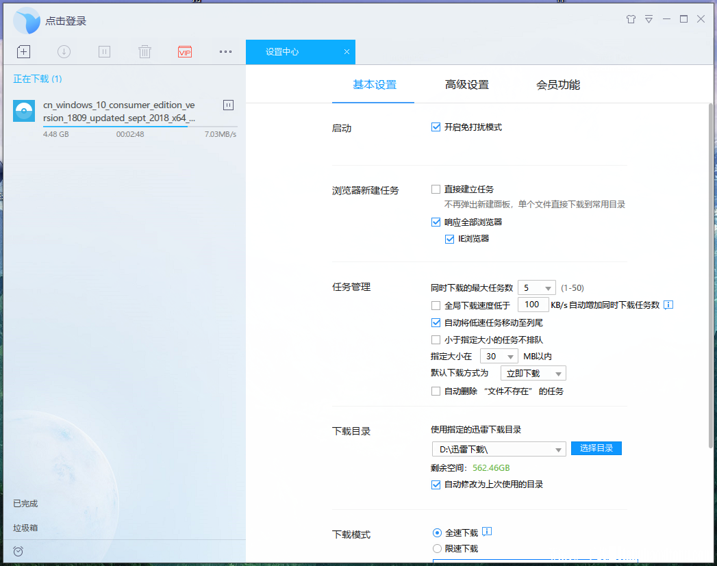Switch to 会员功能 tab
Screen dimensions: 717x566
[558, 85]
